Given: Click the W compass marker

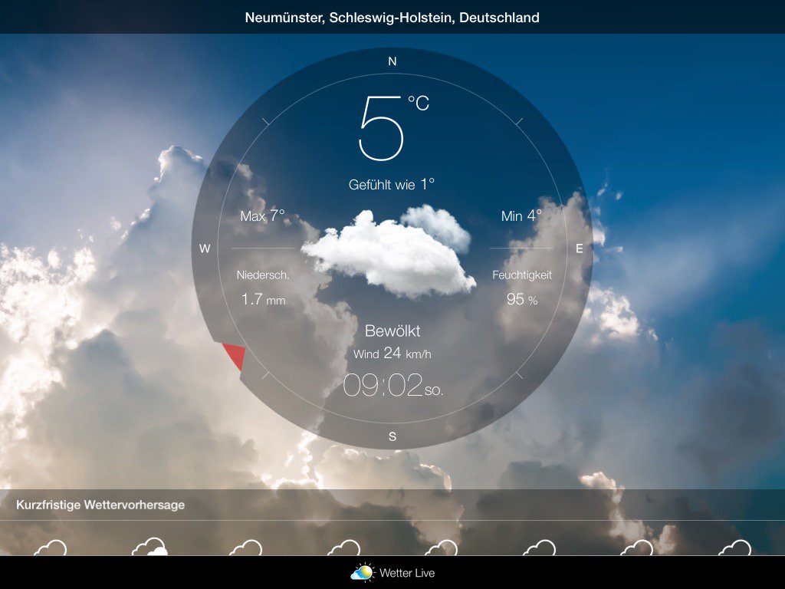Looking at the screenshot, I should [x=205, y=248].
